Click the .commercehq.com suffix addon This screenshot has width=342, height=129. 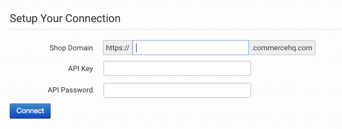point(282,48)
